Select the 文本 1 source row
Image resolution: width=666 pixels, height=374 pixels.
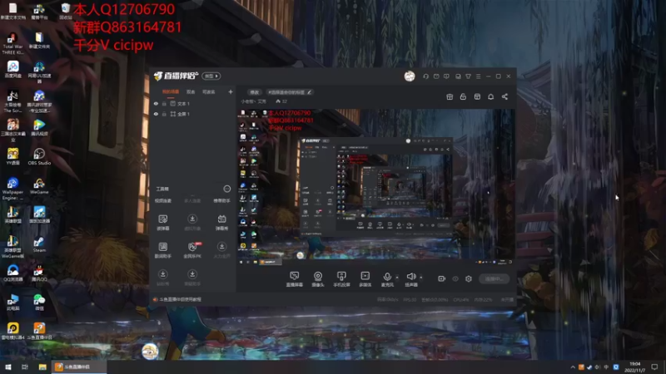(193, 103)
